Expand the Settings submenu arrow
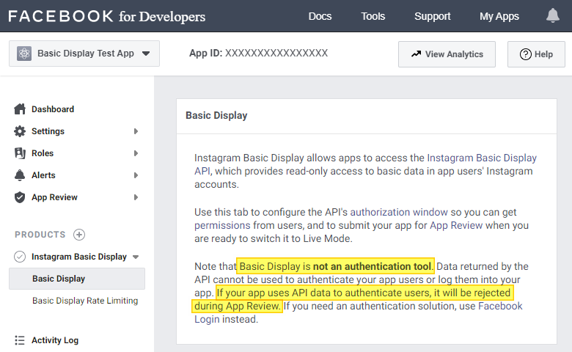 pos(136,131)
